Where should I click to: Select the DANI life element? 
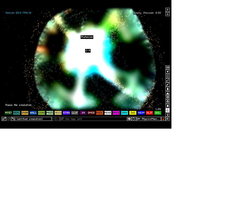click(125, 113)
